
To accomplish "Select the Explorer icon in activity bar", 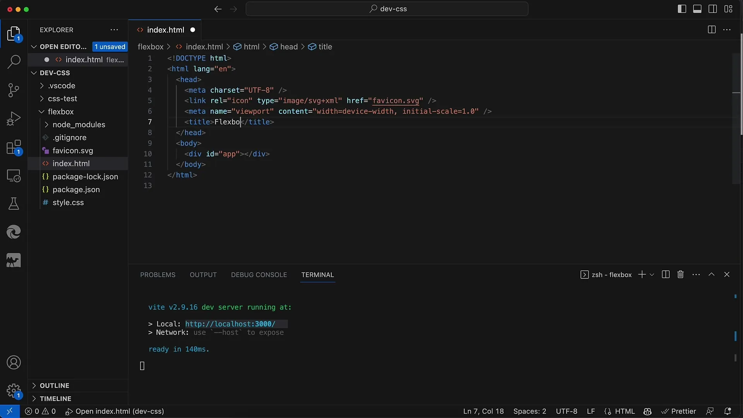I will [14, 32].
